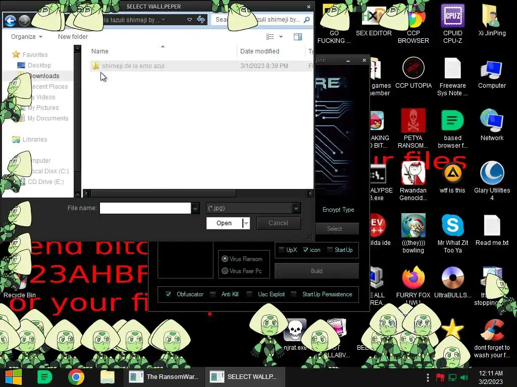517x387 pixels.
Task: Click the Cancel button
Action: click(x=278, y=223)
